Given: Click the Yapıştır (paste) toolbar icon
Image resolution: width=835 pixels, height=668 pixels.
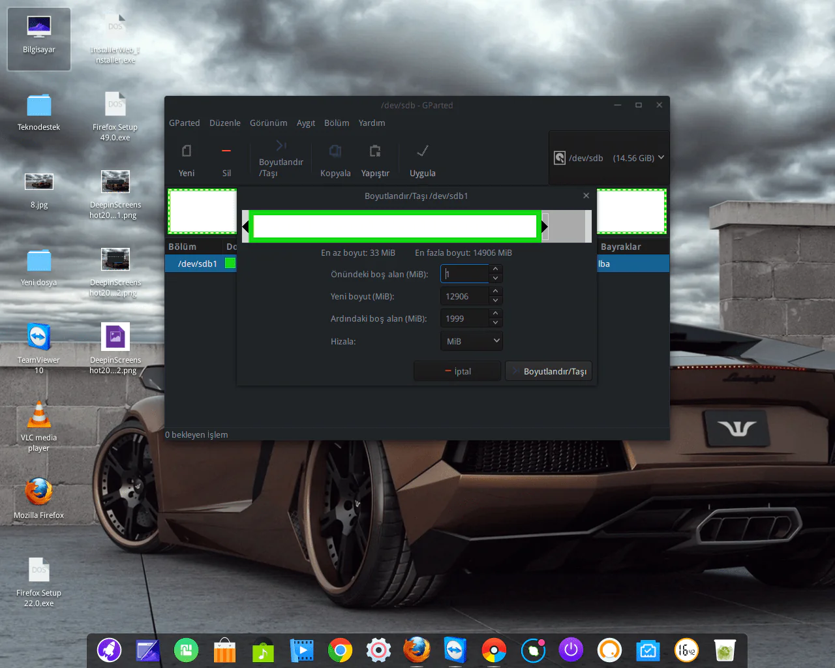Looking at the screenshot, I should point(375,151).
